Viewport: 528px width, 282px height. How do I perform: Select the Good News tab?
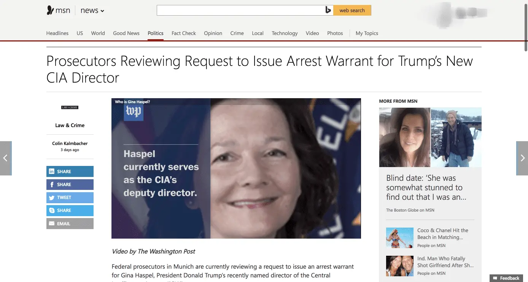[x=126, y=33]
